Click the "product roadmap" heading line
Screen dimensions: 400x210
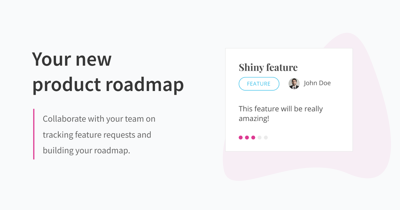tap(108, 85)
